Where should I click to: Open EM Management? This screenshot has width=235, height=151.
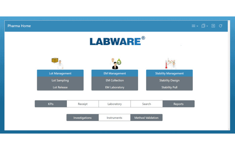(115, 73)
